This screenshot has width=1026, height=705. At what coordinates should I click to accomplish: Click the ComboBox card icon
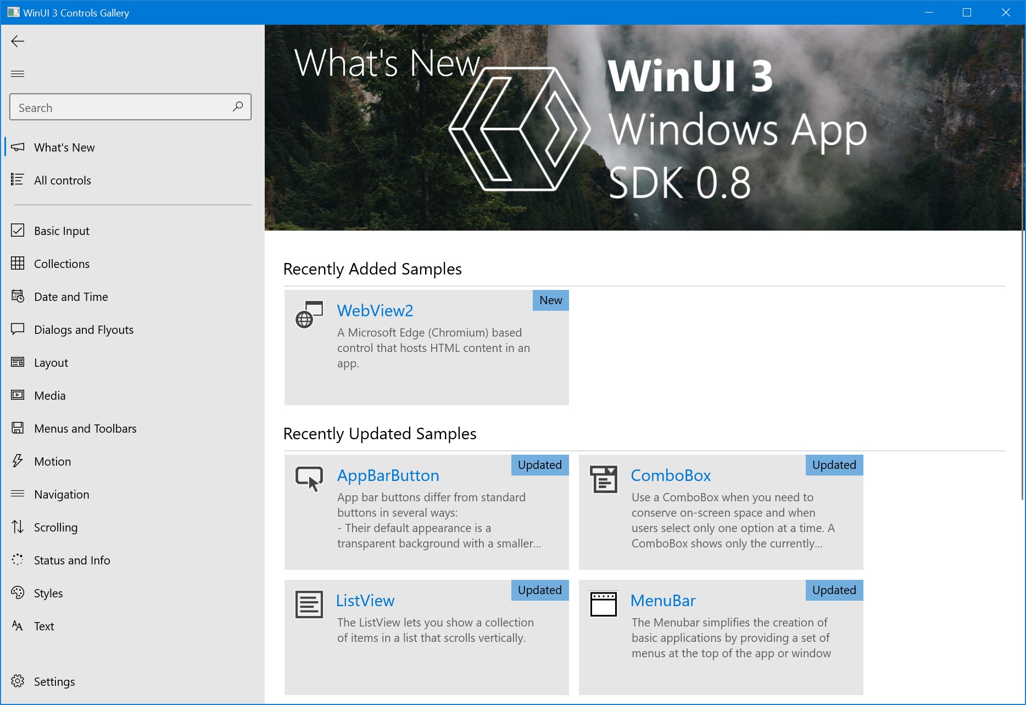click(604, 479)
